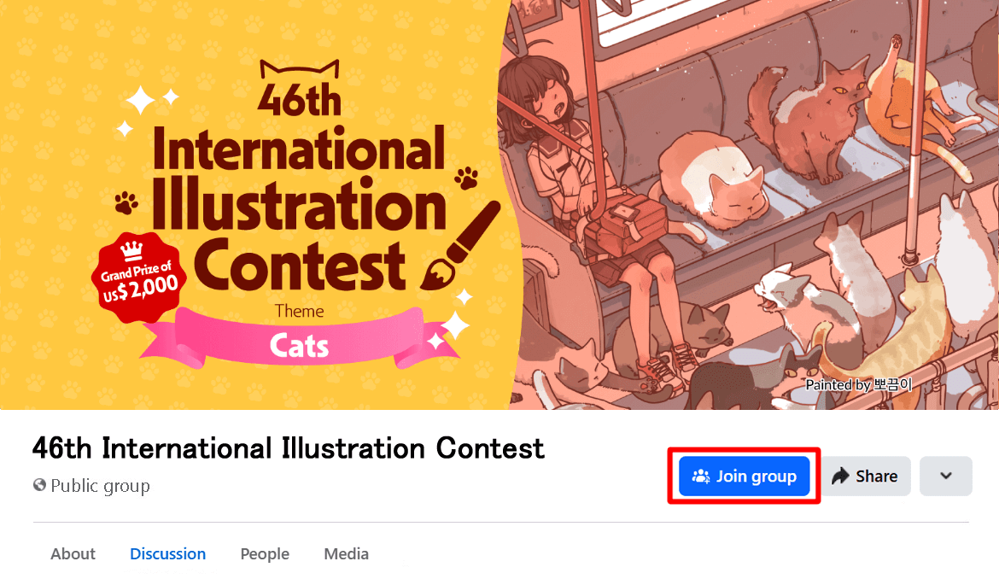Click the Share button
999x579 pixels.
pos(866,476)
